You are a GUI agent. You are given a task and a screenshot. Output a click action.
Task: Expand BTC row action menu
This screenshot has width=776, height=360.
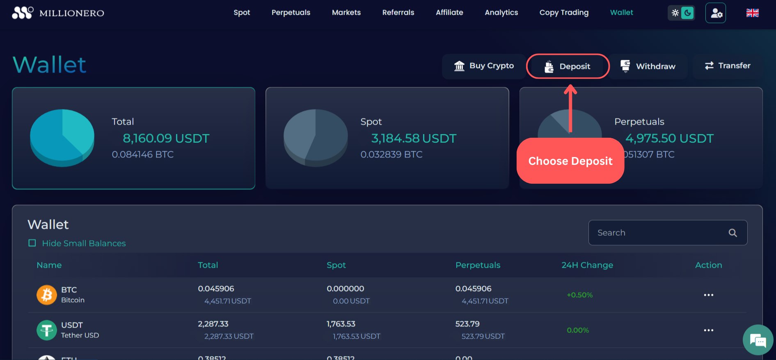point(708,295)
